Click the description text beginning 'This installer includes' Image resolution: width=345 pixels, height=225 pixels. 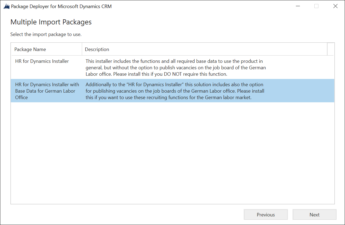tap(176, 68)
